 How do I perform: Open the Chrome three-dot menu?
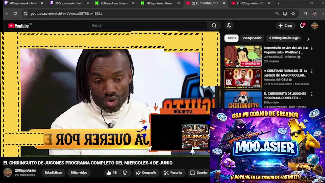[322, 14]
